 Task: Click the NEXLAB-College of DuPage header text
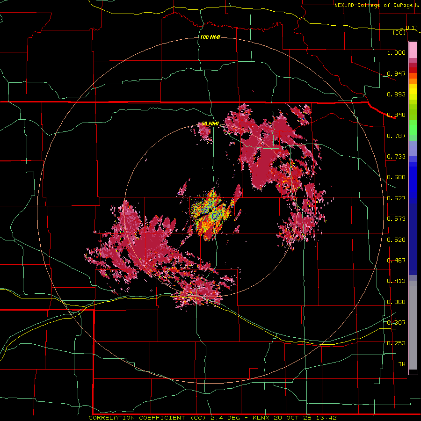pyautogui.click(x=373, y=5)
